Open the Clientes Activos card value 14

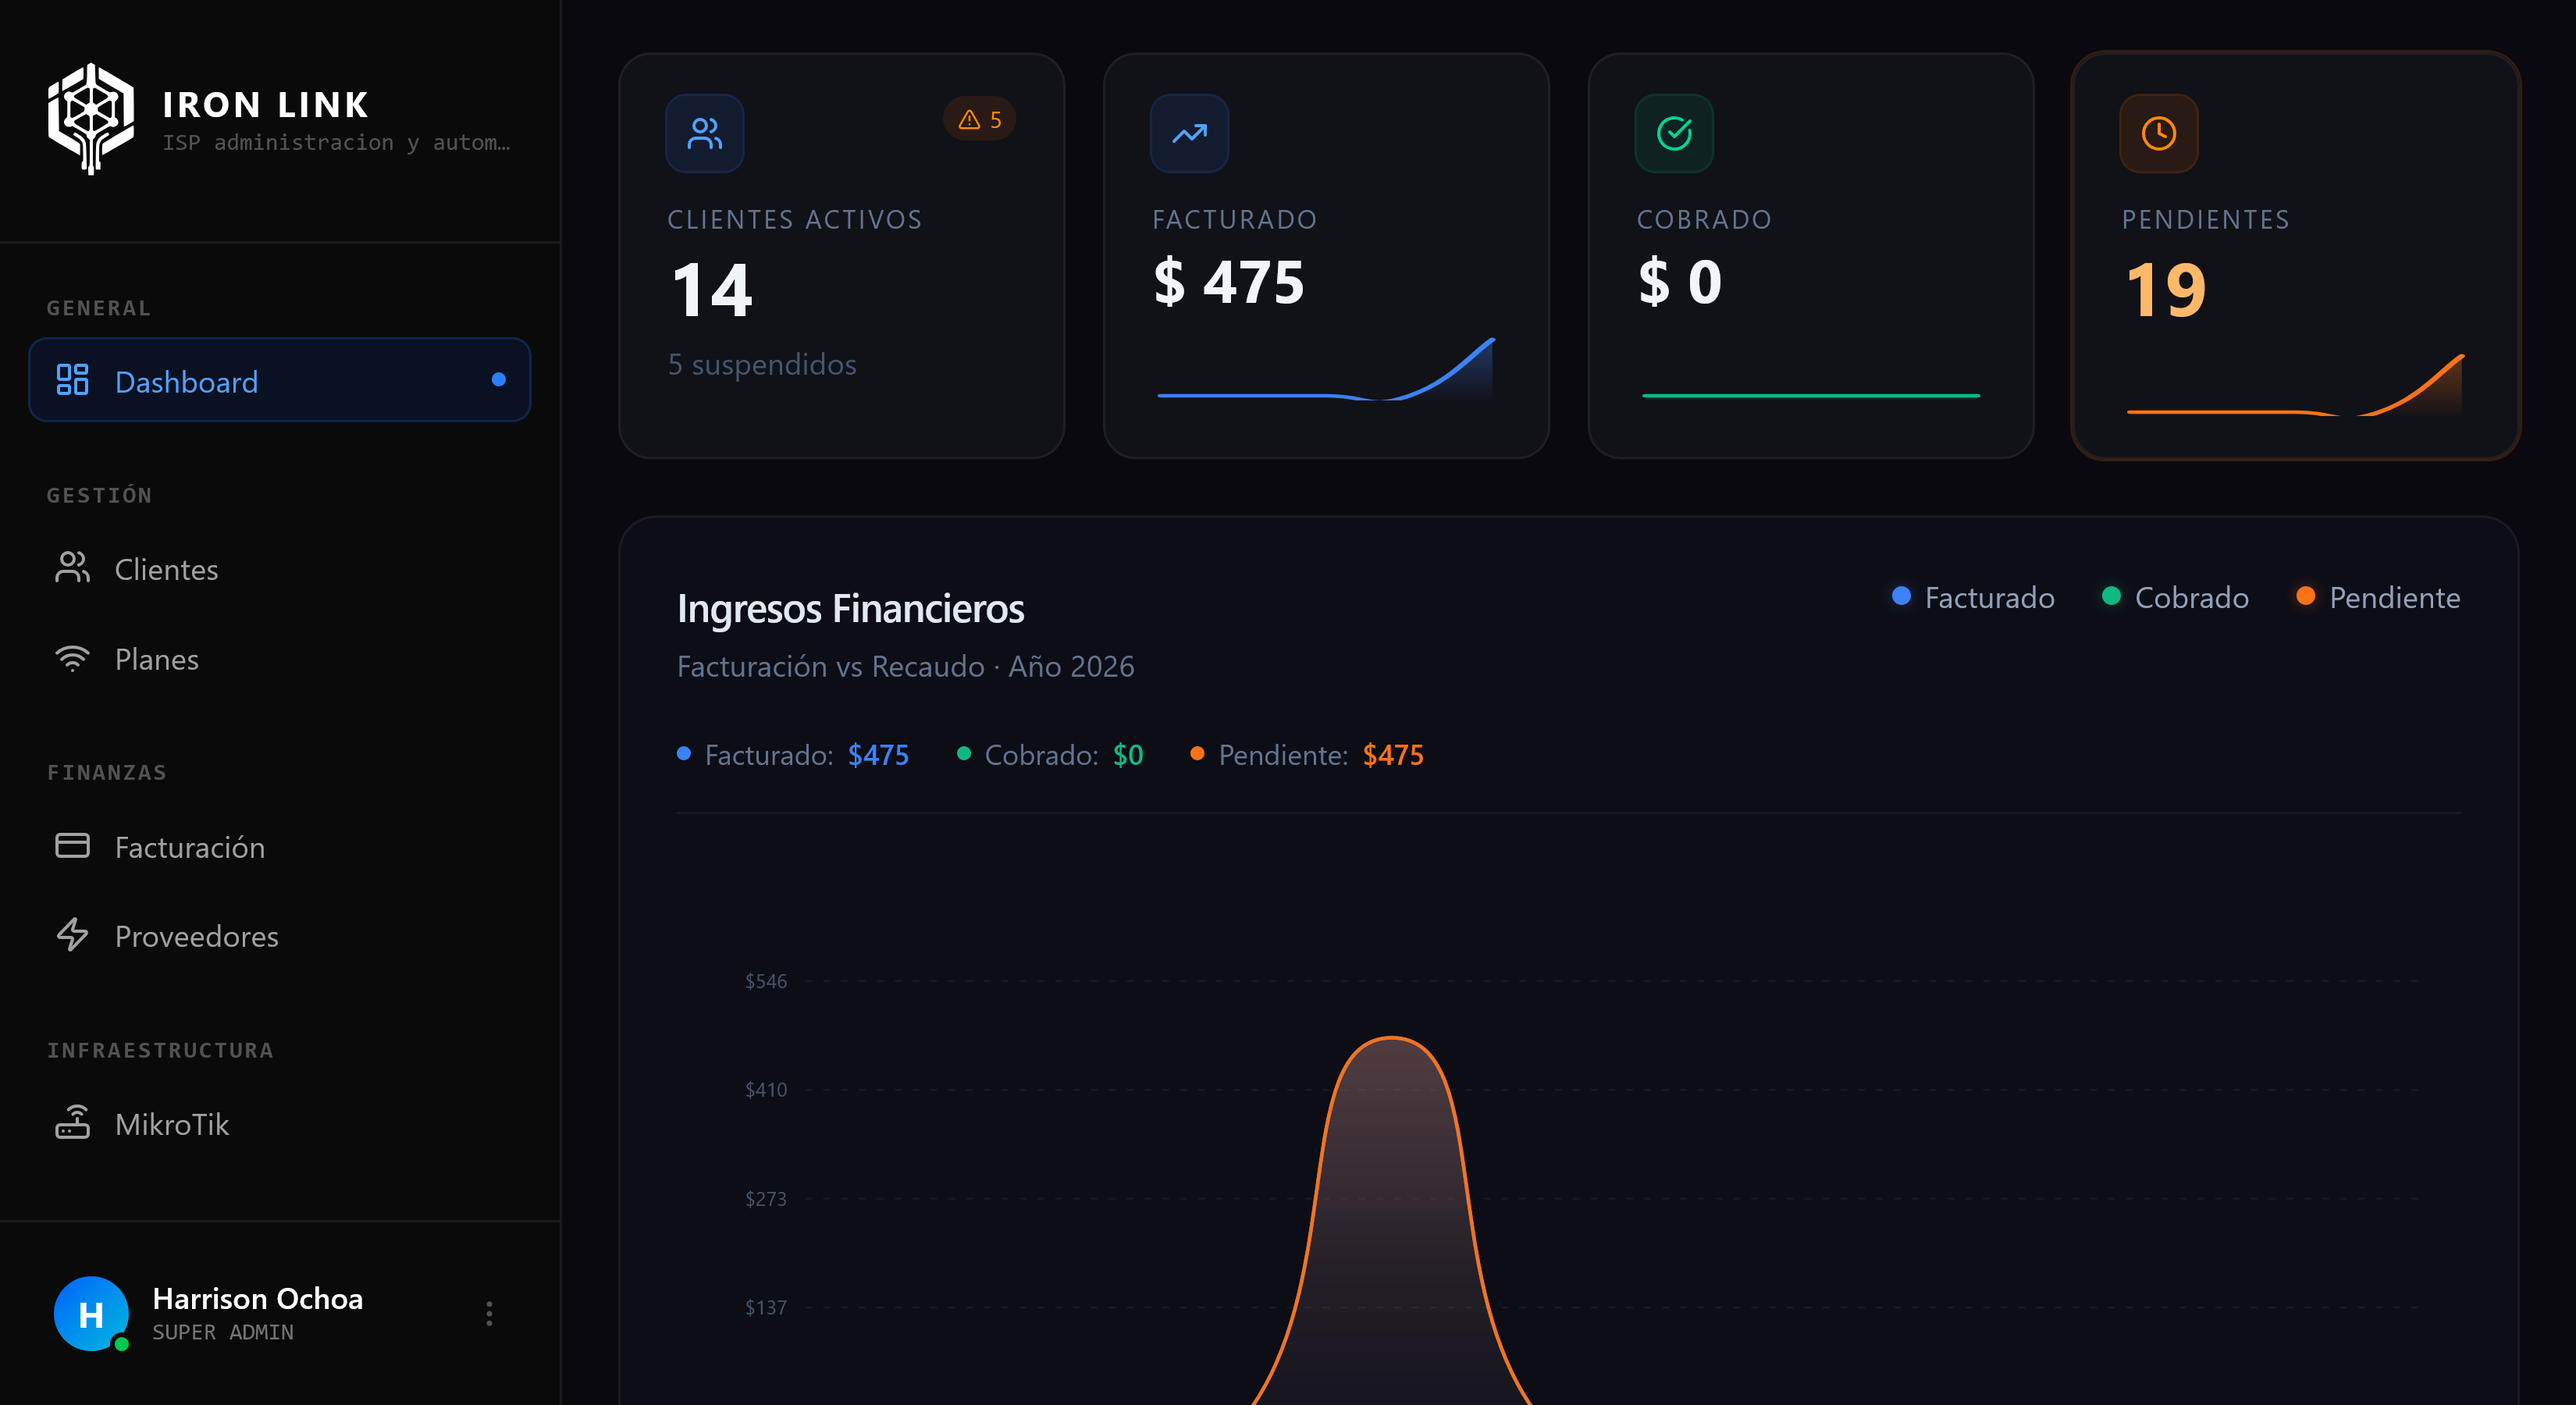712,290
